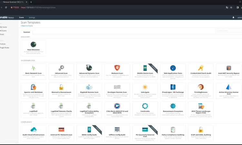Screen dimensions: 242x145
Task: Close the Nessus Scanner browser tab
Action: (x=26, y=2)
